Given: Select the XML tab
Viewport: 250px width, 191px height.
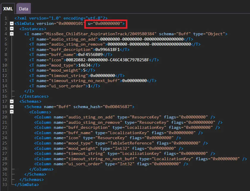Looking at the screenshot, I should (8, 9).
